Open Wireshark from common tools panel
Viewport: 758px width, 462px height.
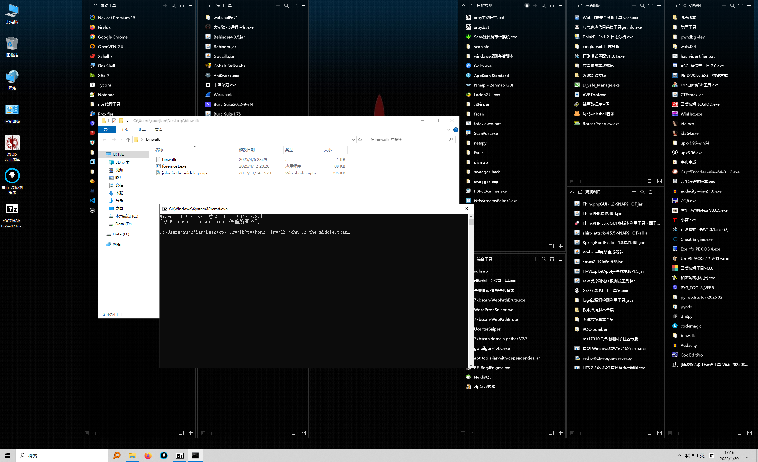point(222,95)
